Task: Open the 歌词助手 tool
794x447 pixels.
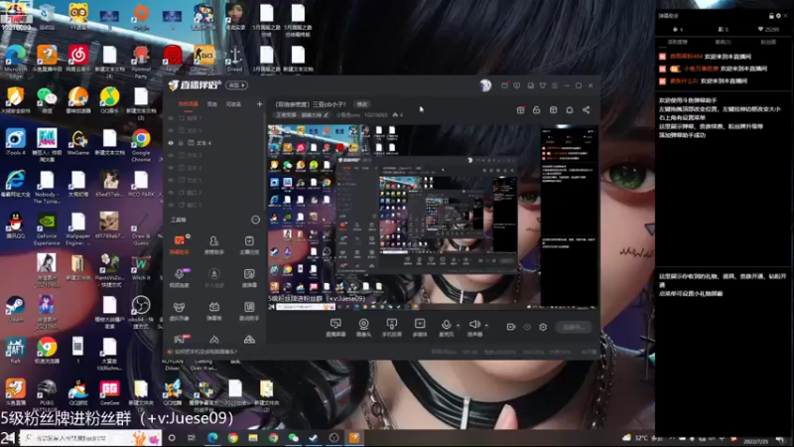Action: [x=249, y=311]
